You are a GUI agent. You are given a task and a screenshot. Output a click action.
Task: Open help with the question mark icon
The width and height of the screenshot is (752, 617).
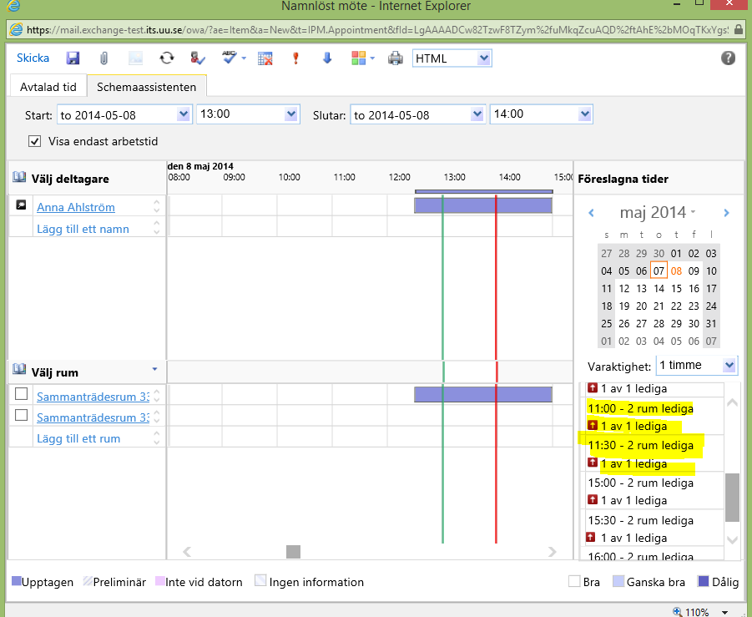[728, 58]
